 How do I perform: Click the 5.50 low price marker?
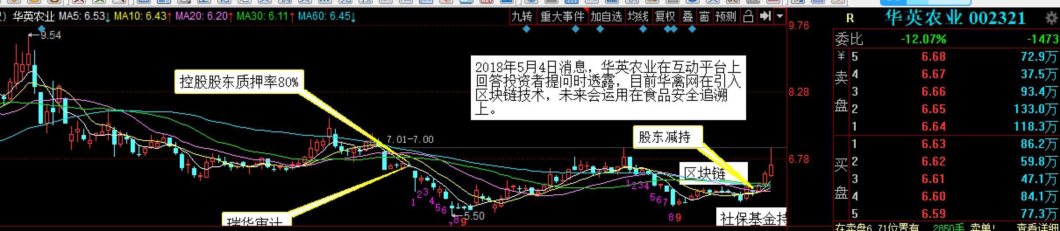(474, 216)
